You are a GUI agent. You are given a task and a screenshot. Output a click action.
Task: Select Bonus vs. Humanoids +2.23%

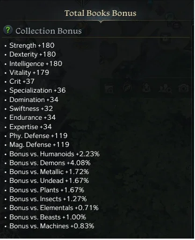click(54, 154)
